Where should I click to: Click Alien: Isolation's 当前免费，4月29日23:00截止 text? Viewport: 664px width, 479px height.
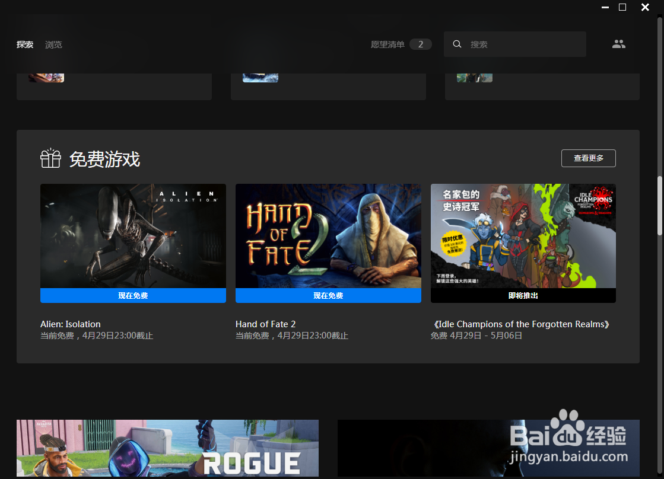pyautogui.click(x=97, y=336)
